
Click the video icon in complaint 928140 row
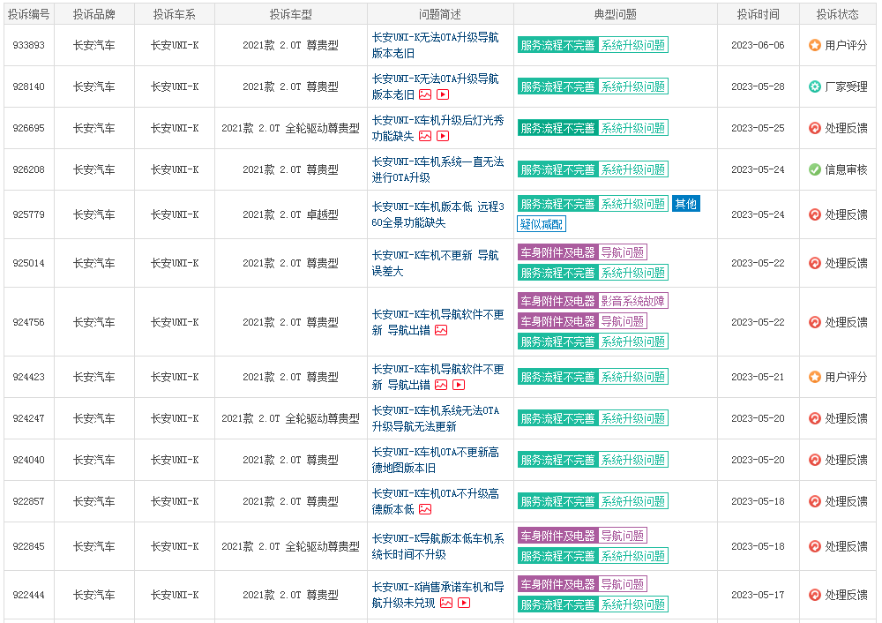pos(443,94)
